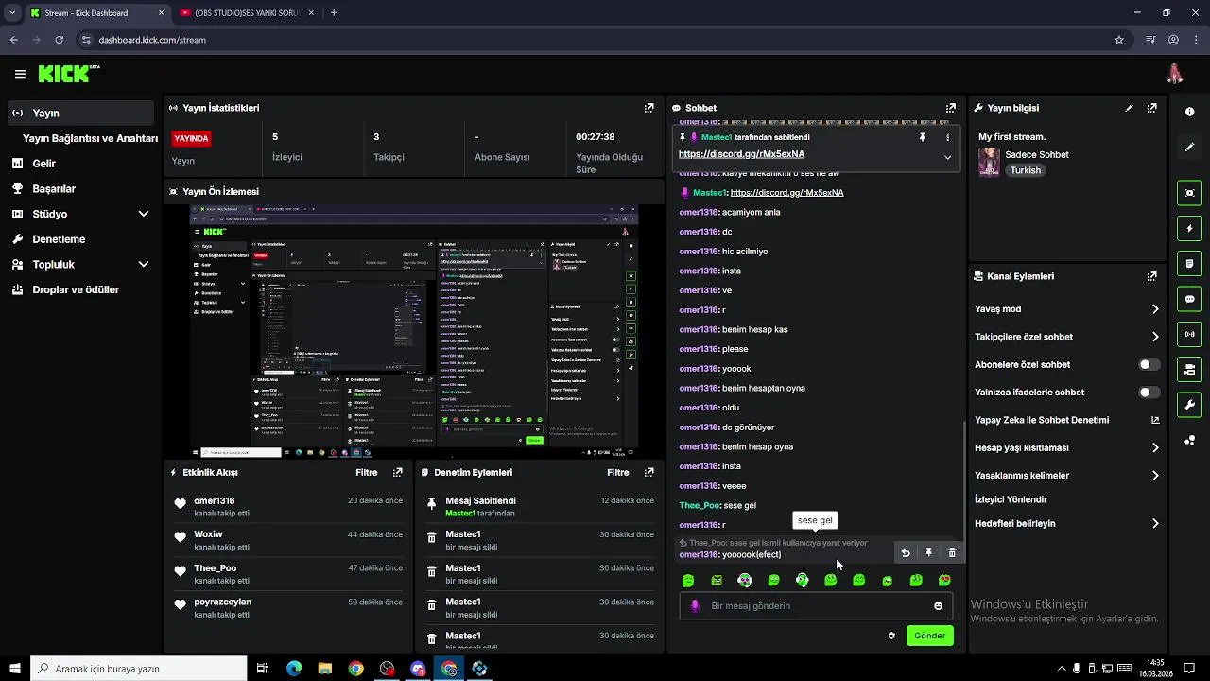Expand the Topluluk sidebar section

(x=144, y=265)
